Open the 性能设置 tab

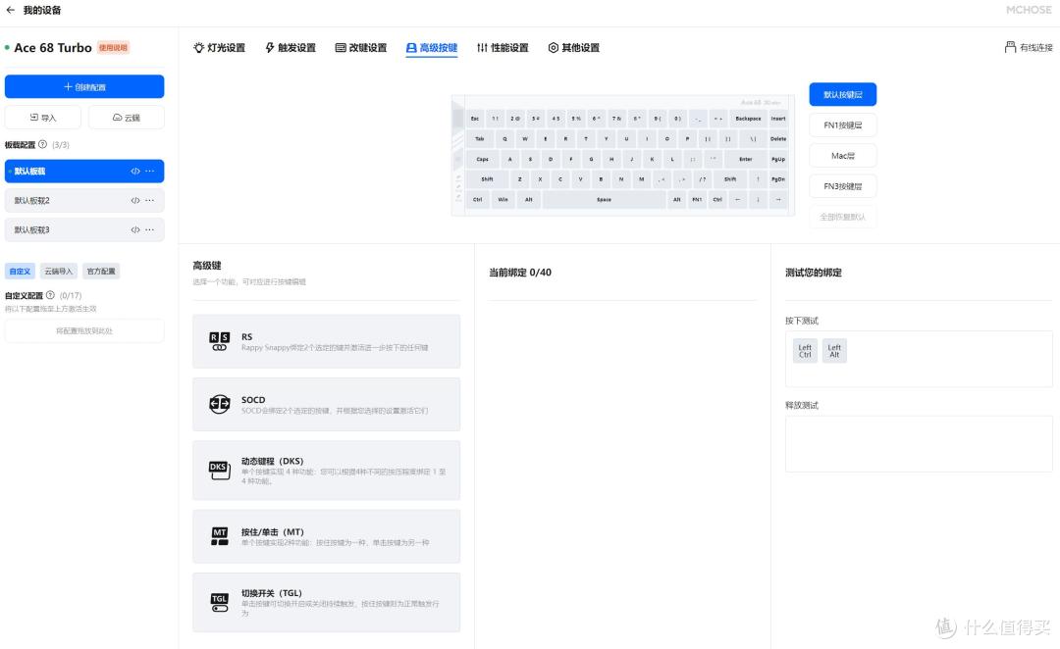coord(503,47)
